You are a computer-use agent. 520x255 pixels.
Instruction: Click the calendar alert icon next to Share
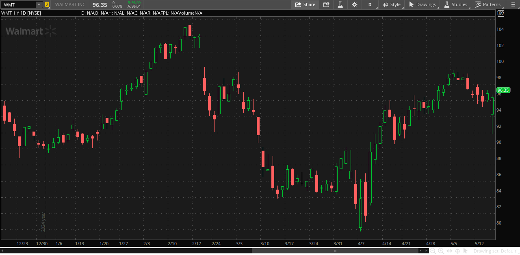click(326, 4)
